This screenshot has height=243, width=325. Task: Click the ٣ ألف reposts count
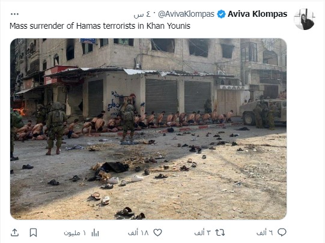coord(202,233)
